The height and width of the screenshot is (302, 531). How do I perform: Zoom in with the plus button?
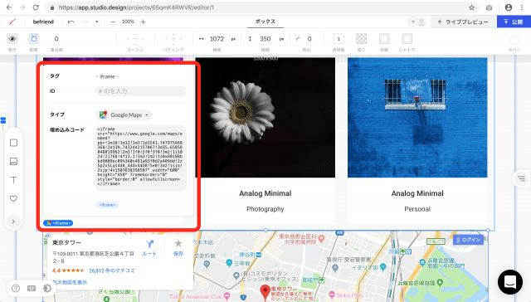tap(144, 22)
